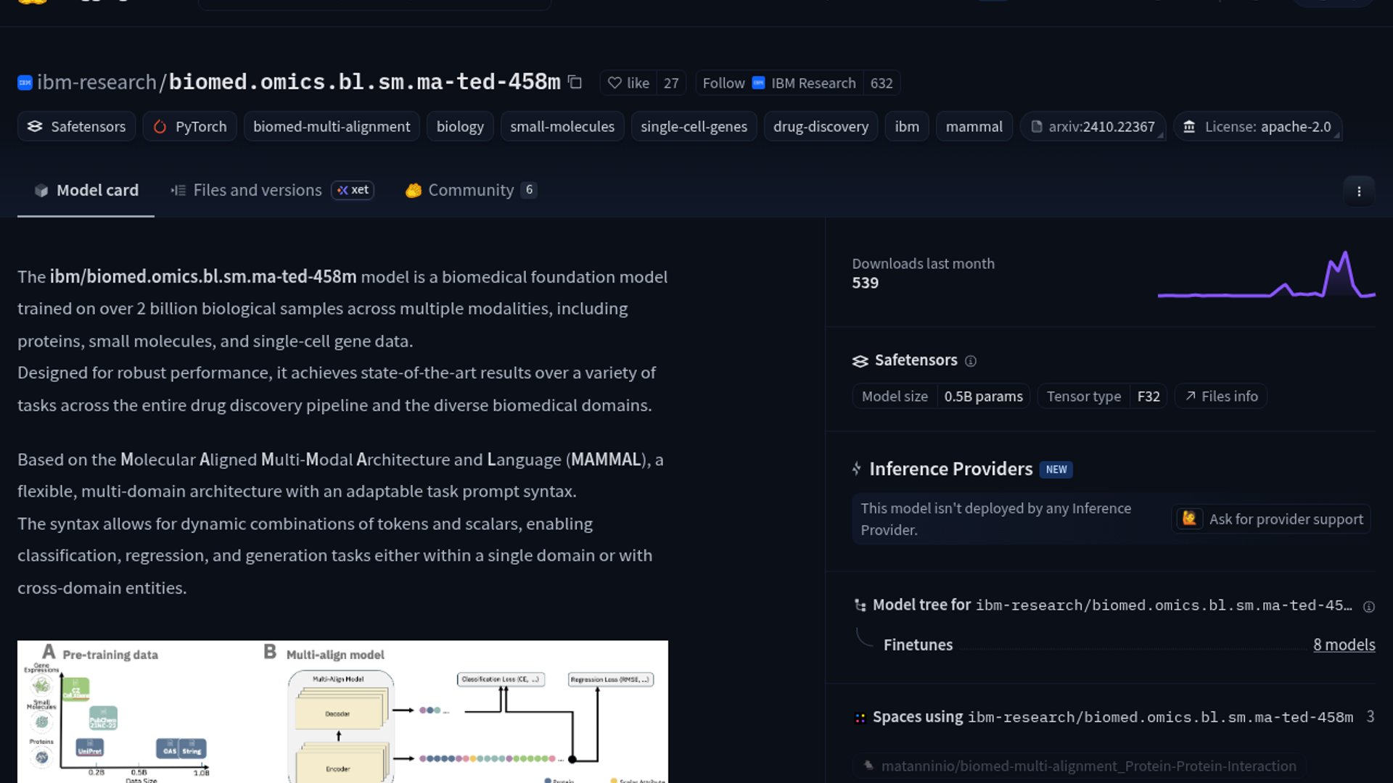Click the xet badge on Files tab
The width and height of the screenshot is (1393, 783).
click(353, 190)
